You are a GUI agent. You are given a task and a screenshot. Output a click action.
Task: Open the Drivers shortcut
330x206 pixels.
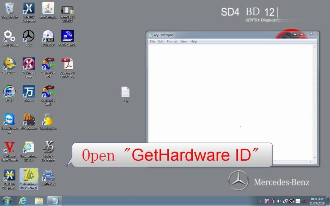(x=29, y=94)
